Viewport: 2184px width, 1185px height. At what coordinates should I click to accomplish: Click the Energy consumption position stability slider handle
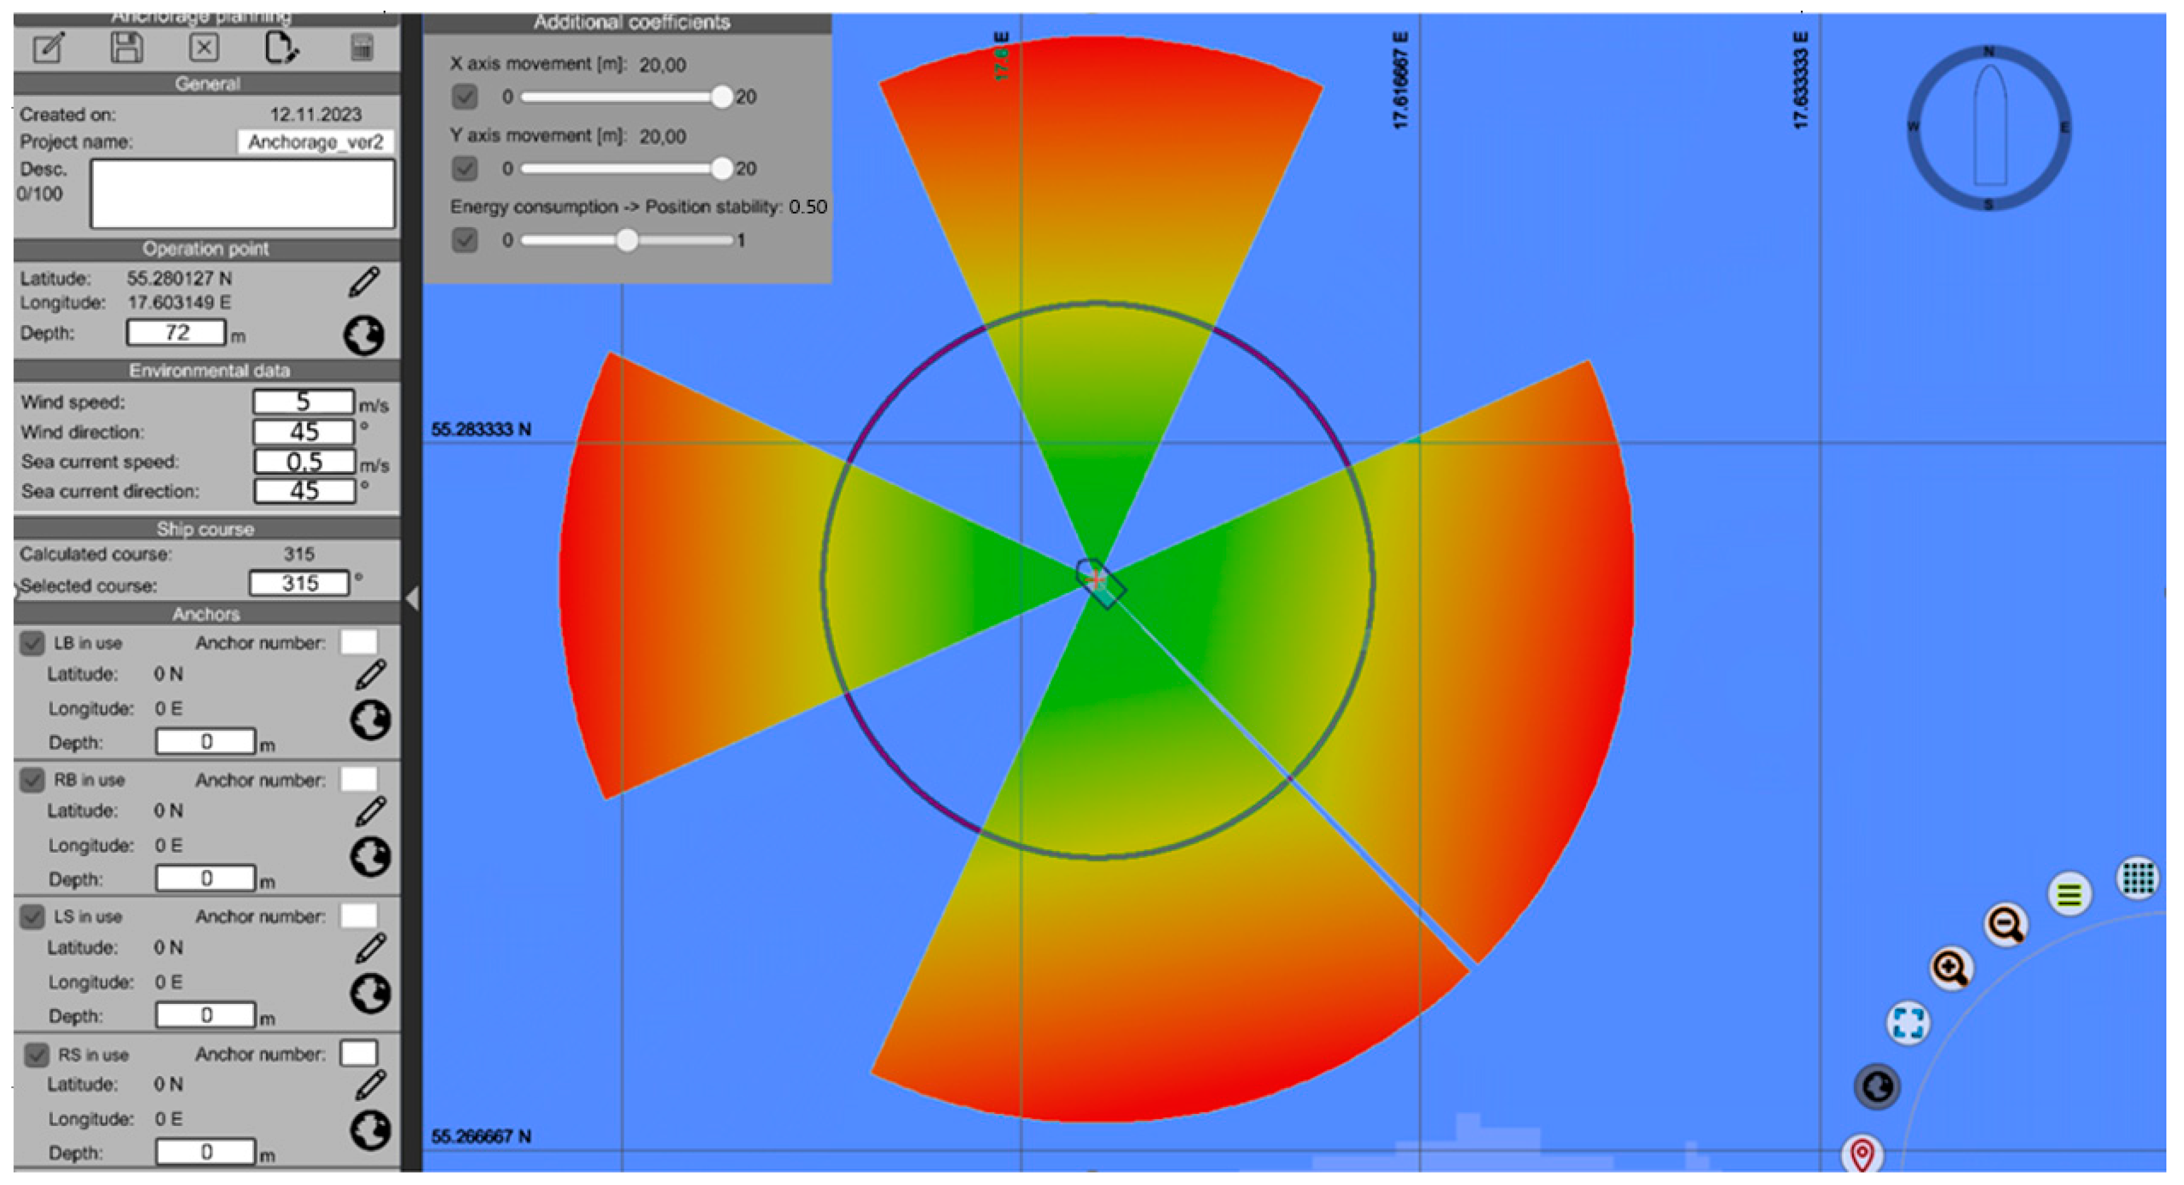(x=626, y=240)
